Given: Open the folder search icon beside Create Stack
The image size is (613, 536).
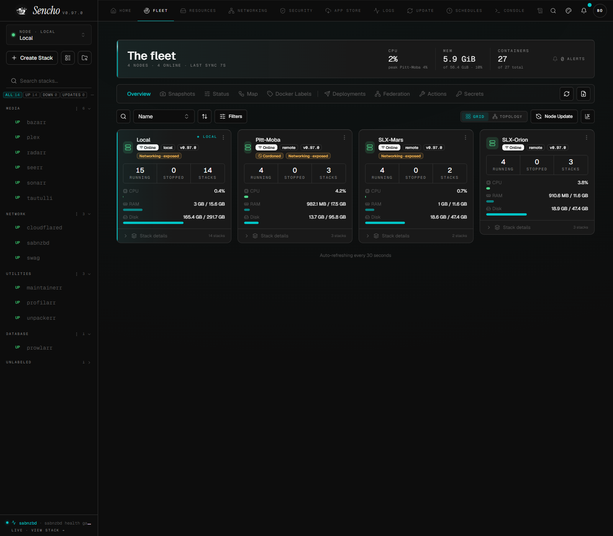Looking at the screenshot, I should pyautogui.click(x=85, y=58).
